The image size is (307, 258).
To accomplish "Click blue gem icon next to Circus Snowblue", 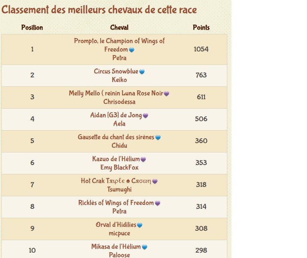I will pyautogui.click(x=142, y=72).
